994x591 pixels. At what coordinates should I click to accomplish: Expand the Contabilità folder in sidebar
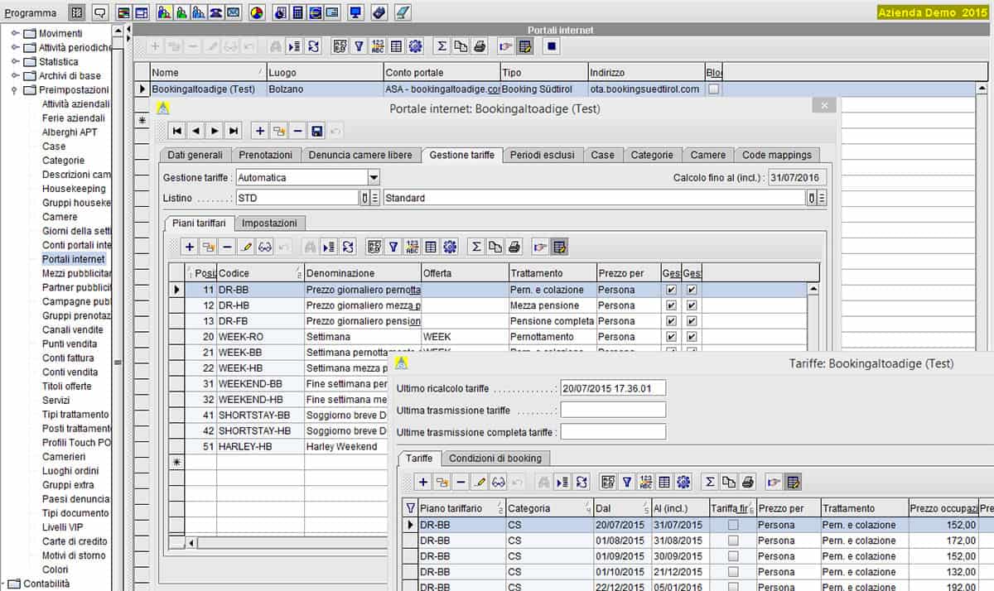pyautogui.click(x=5, y=584)
